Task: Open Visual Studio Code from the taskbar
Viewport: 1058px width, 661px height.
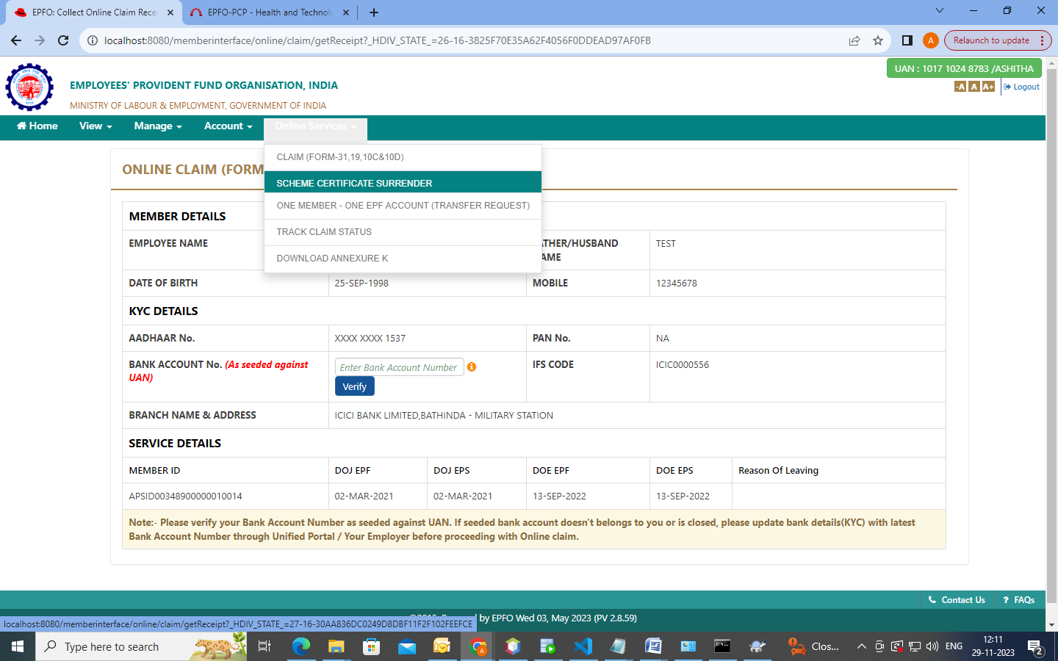Action: [x=583, y=646]
